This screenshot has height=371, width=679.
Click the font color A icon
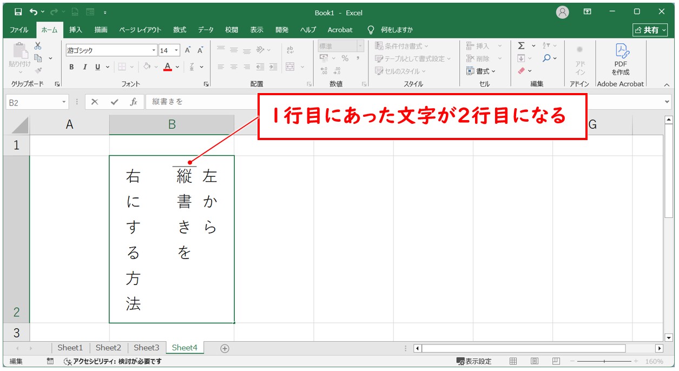coord(168,67)
